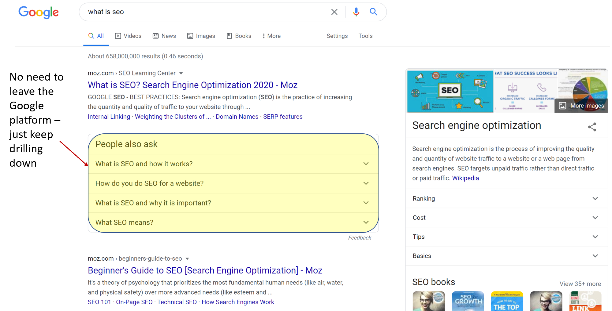
Task: Click the Google logo
Action: 39,13
